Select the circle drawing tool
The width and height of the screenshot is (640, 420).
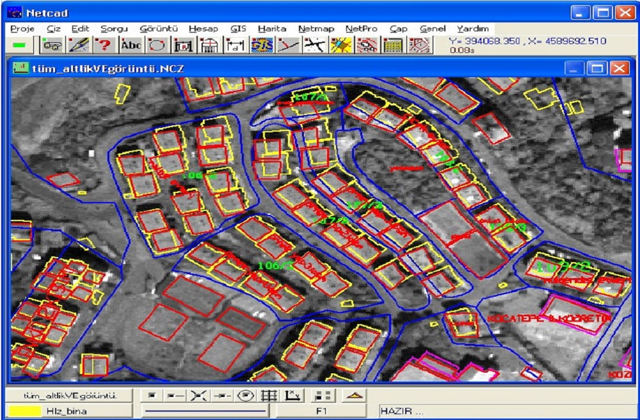click(x=156, y=45)
